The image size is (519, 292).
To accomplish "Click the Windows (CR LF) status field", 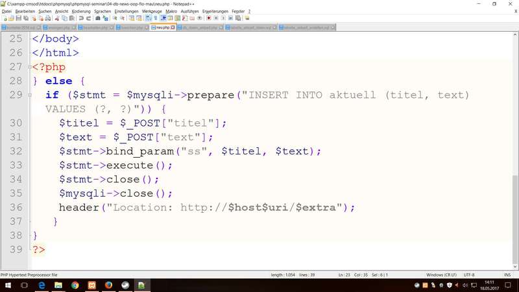I will point(441,274).
